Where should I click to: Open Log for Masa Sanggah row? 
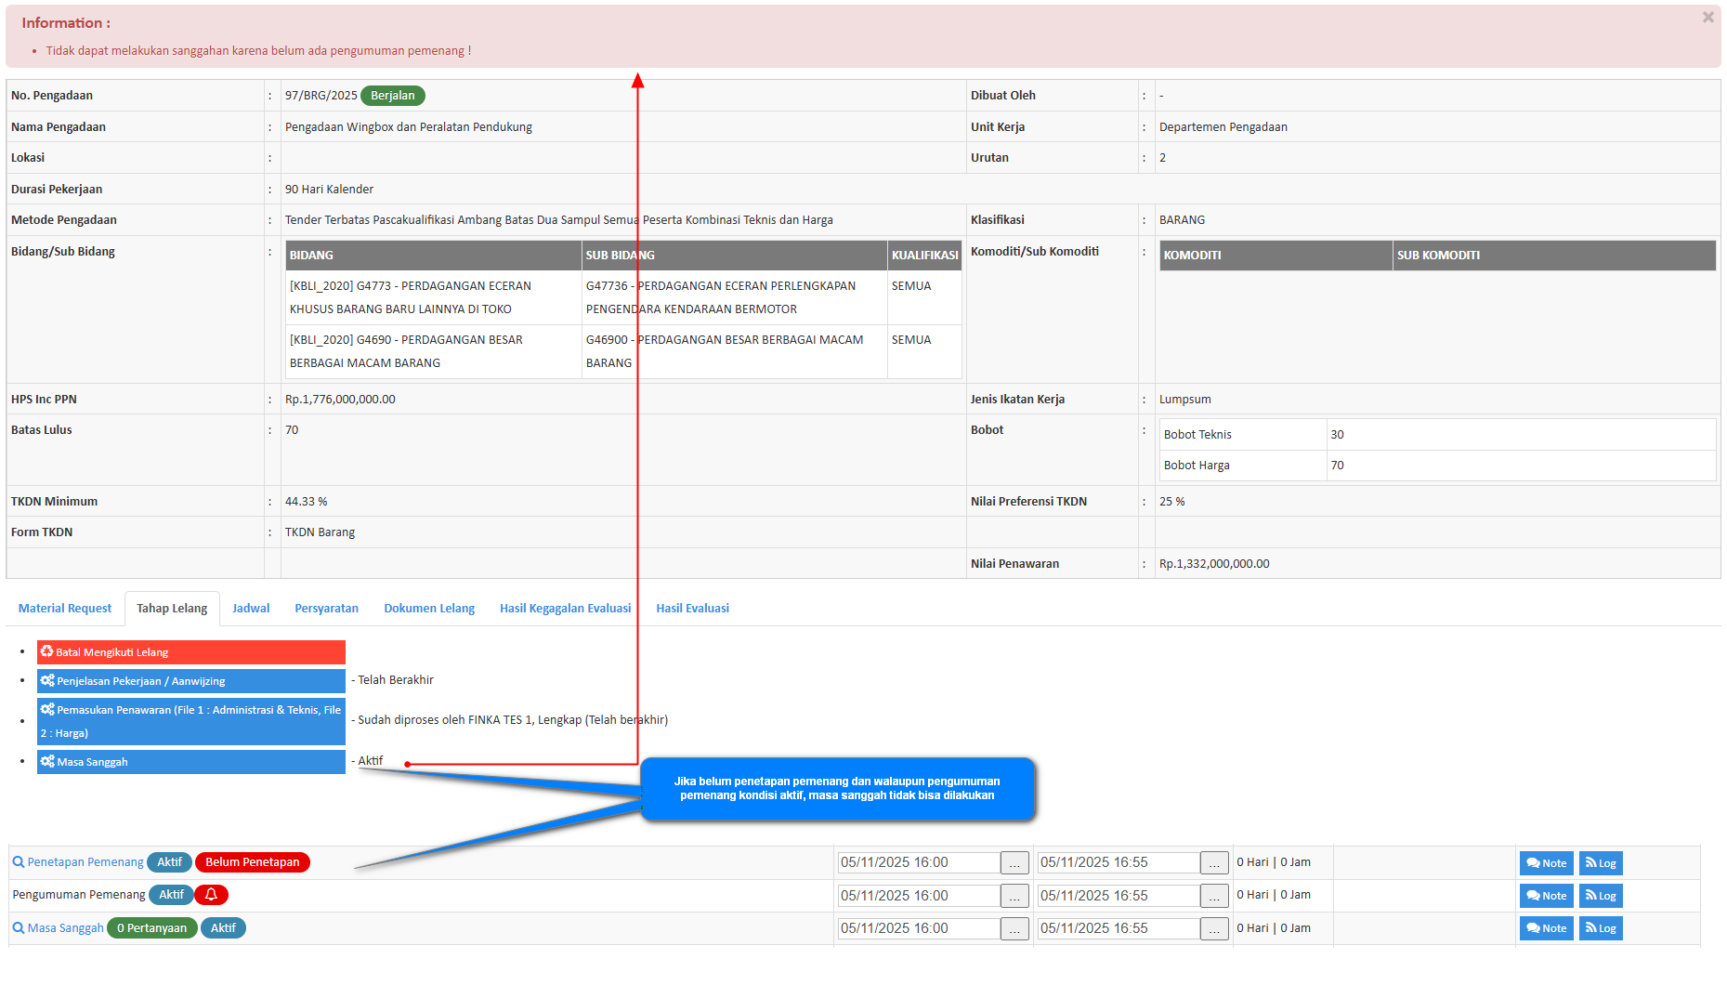coord(1601,928)
